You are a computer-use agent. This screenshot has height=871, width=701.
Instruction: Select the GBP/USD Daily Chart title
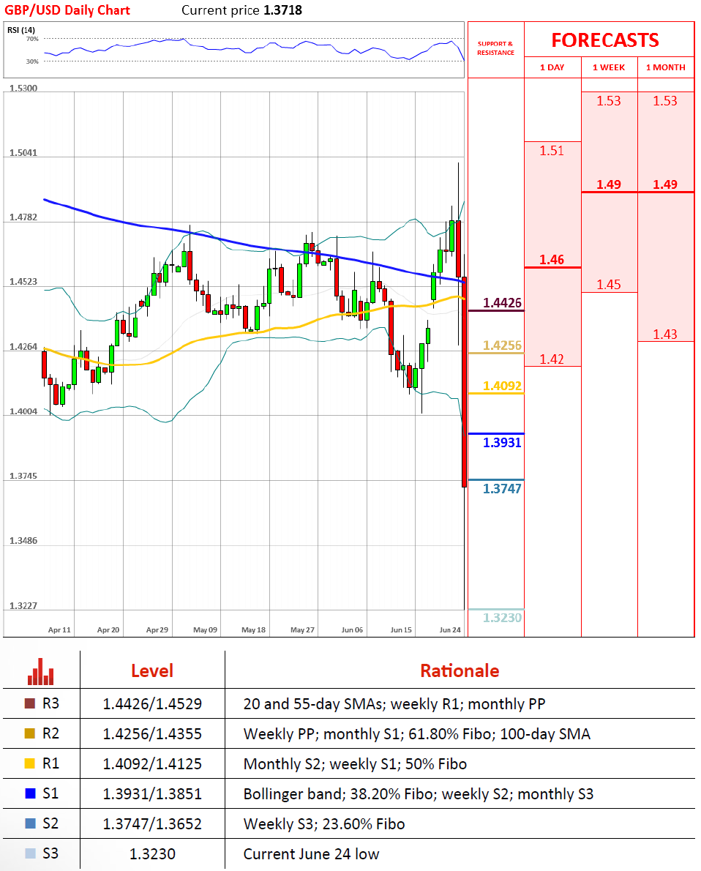pyautogui.click(x=67, y=10)
